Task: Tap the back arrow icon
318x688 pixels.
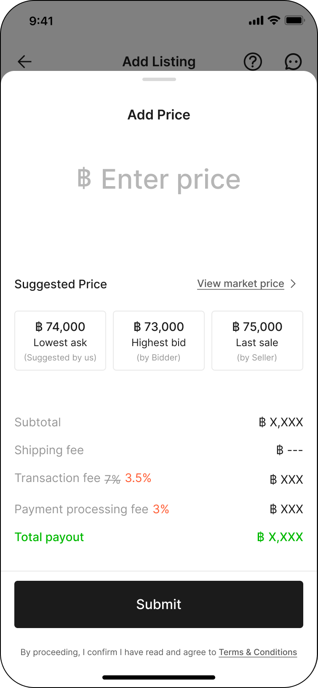Action: [24, 62]
